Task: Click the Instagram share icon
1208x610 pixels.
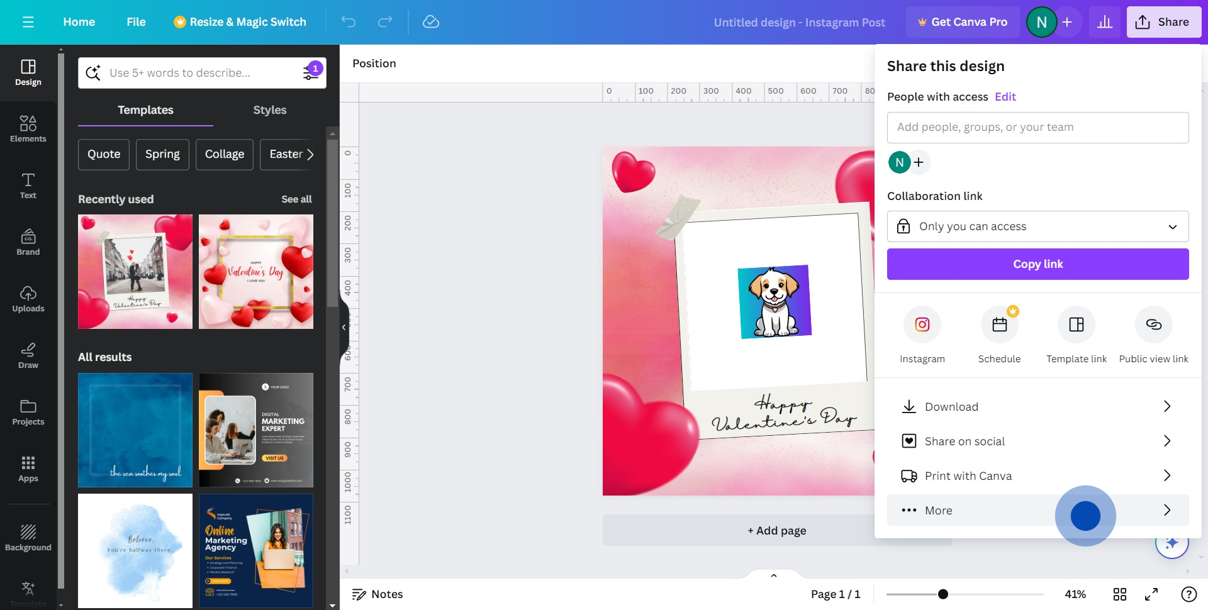Action: pyautogui.click(x=922, y=324)
